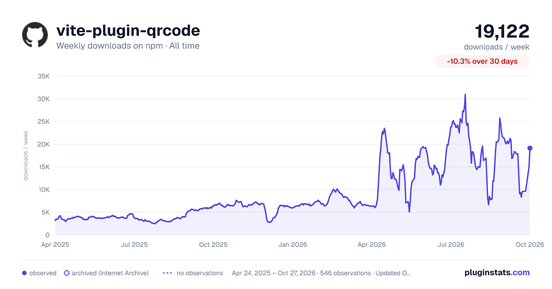Click 'Weekly downloads on npm · All time' subtitle
The height and width of the screenshot is (289, 552).
tap(128, 46)
